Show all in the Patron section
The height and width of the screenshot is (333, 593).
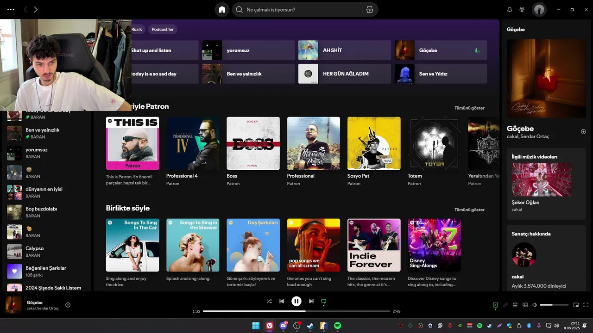click(x=469, y=108)
